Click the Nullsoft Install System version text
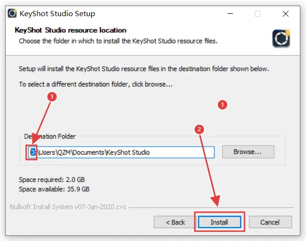306x241 pixels. pyautogui.click(x=68, y=207)
